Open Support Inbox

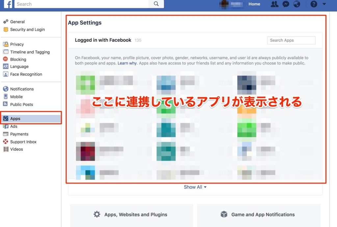coord(23,142)
